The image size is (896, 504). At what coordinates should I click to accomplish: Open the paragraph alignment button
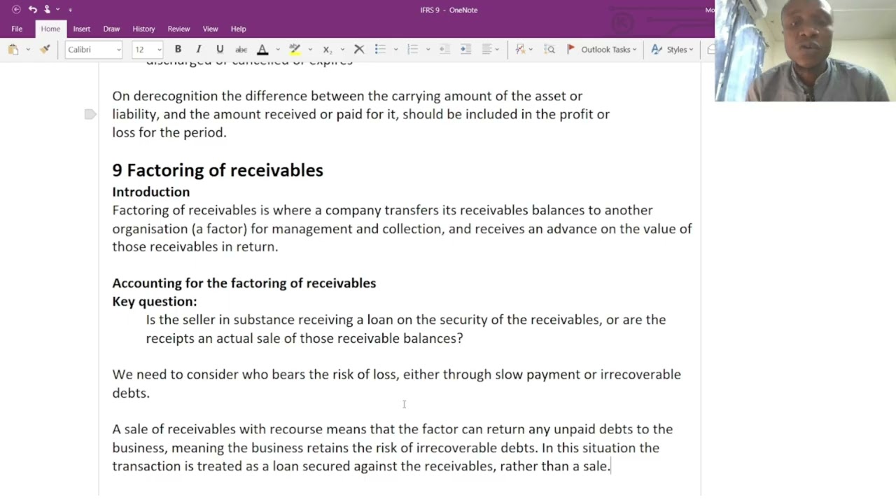click(x=491, y=50)
